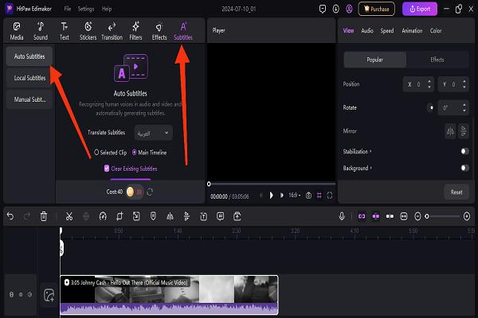Switch to the Animation tab
This screenshot has width=478, height=318.
point(412,30)
